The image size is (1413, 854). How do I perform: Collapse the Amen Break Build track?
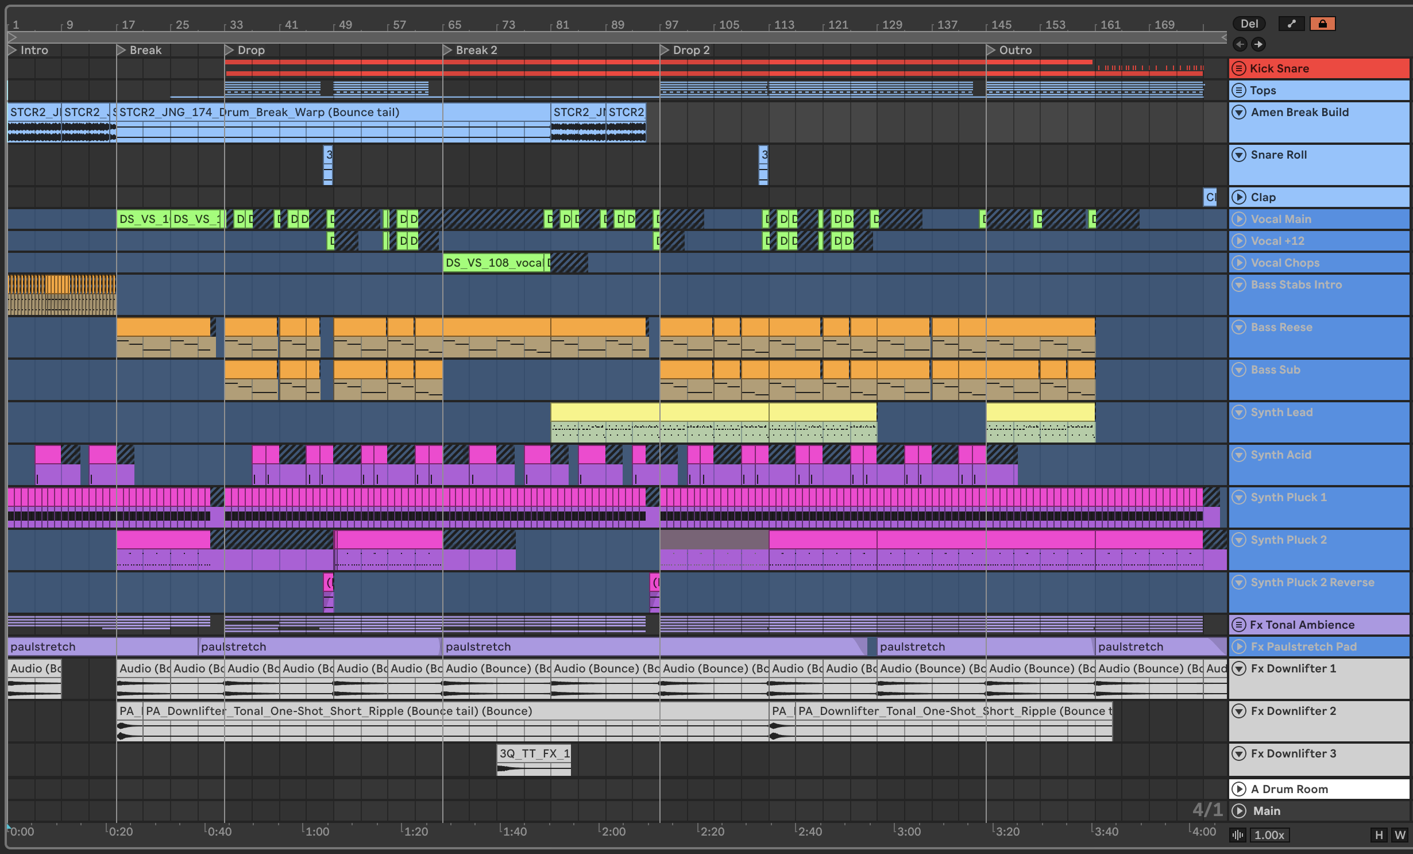point(1240,112)
